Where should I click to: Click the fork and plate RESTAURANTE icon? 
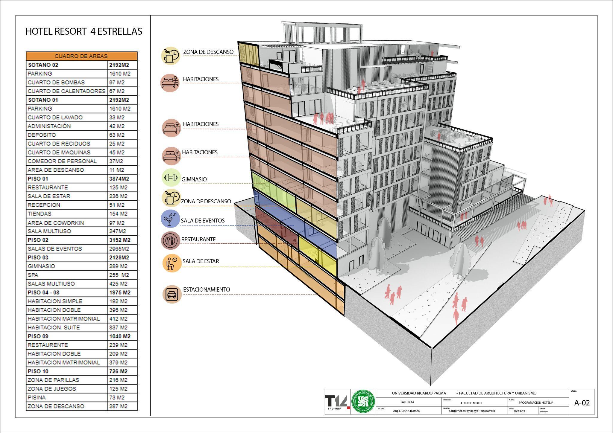(x=171, y=240)
